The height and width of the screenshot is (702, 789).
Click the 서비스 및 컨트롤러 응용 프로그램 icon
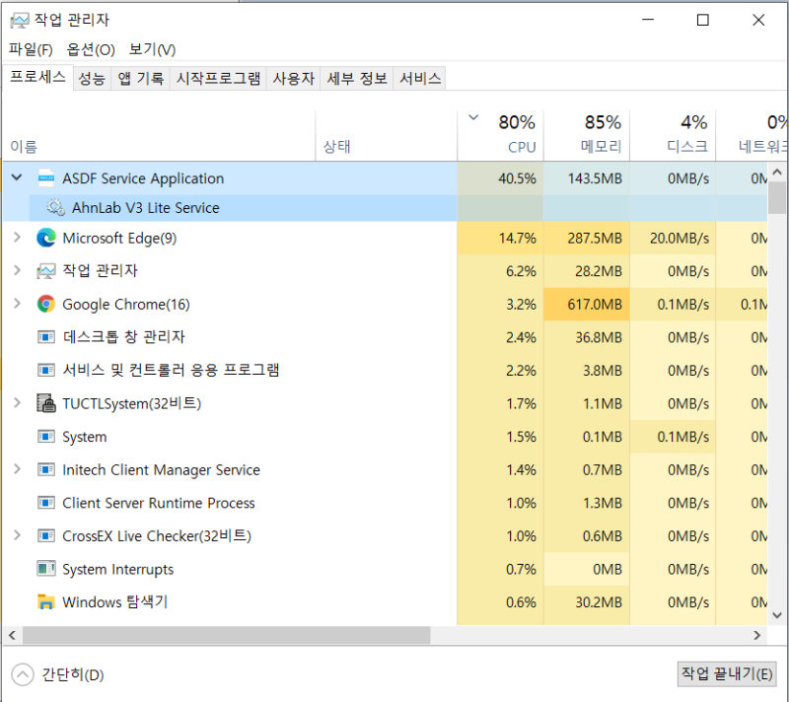coord(46,370)
